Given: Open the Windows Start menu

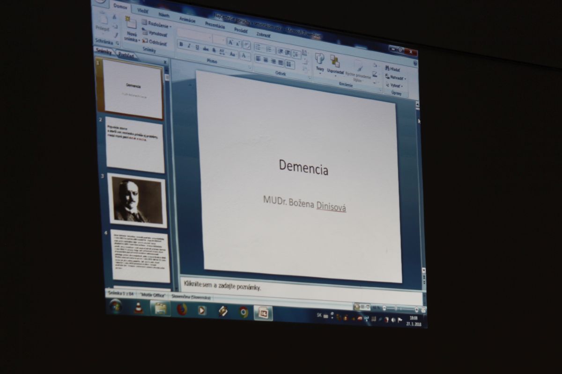Looking at the screenshot, I should click(x=116, y=307).
